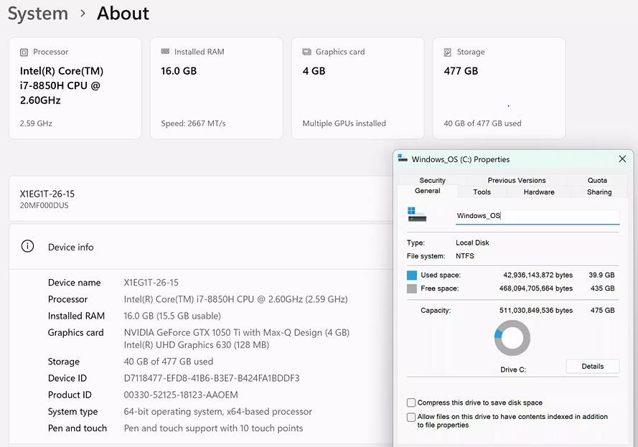
Task: Select the Quota tab
Action: click(597, 180)
